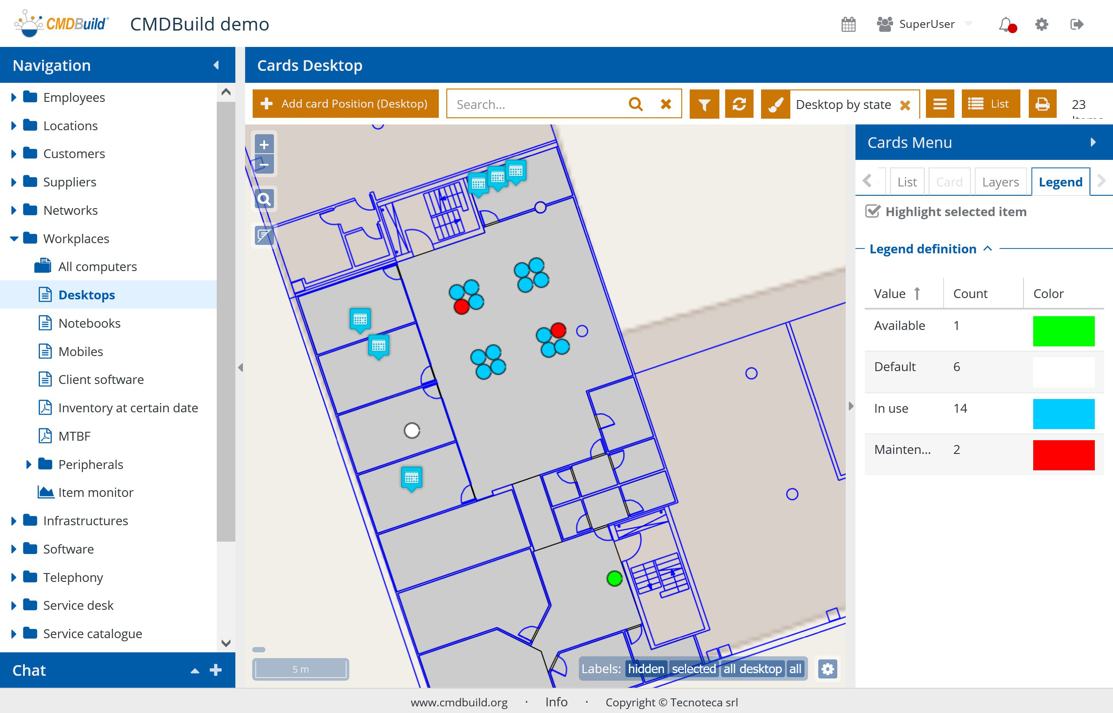Set map labels to hidden

(x=645, y=669)
